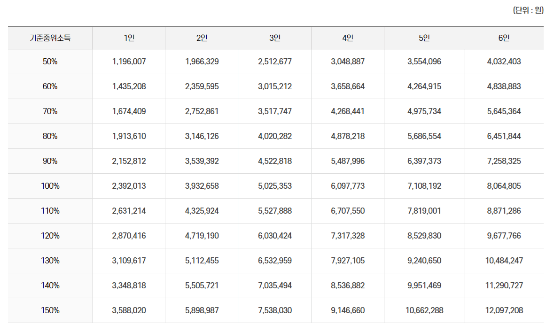546x324 pixels.
Task: Click the value 9,677,766
Action: (x=504, y=236)
